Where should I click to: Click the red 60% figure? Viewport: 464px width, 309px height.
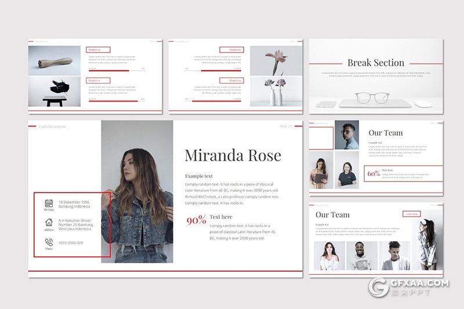pyautogui.click(x=373, y=173)
